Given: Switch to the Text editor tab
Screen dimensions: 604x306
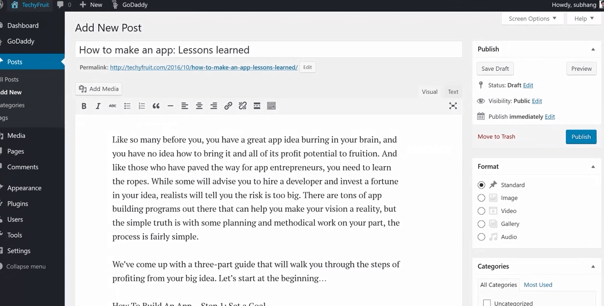Looking at the screenshot, I should [x=453, y=92].
